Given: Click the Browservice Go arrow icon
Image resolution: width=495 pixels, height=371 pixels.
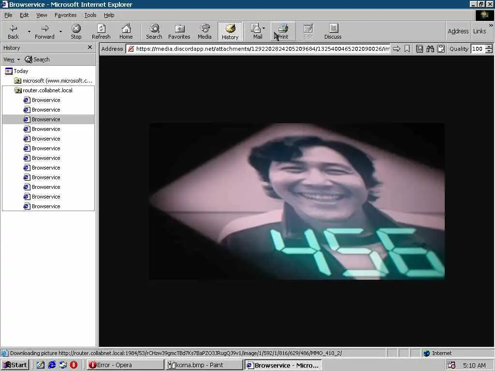Looking at the screenshot, I should [x=396, y=49].
